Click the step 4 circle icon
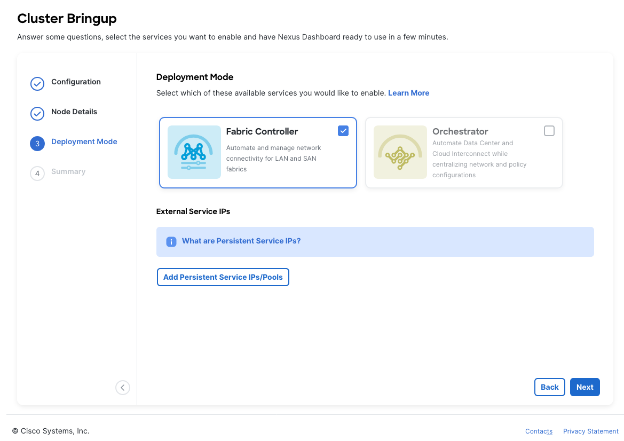Screen dimensions: 624x441 [x=37, y=173]
